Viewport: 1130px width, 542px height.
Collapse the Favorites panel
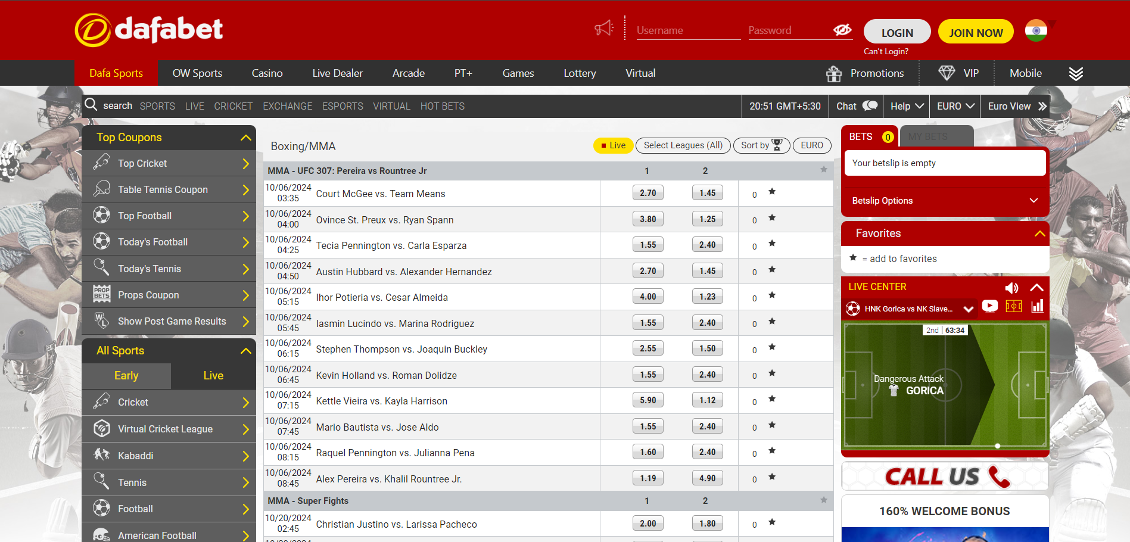tap(1039, 233)
